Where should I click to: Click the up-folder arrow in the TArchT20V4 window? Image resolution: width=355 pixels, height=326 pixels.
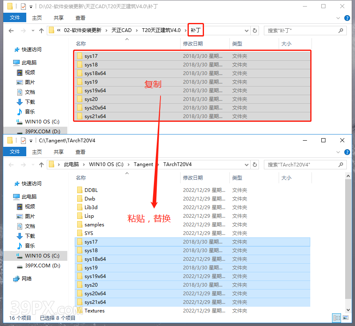click(x=41, y=165)
